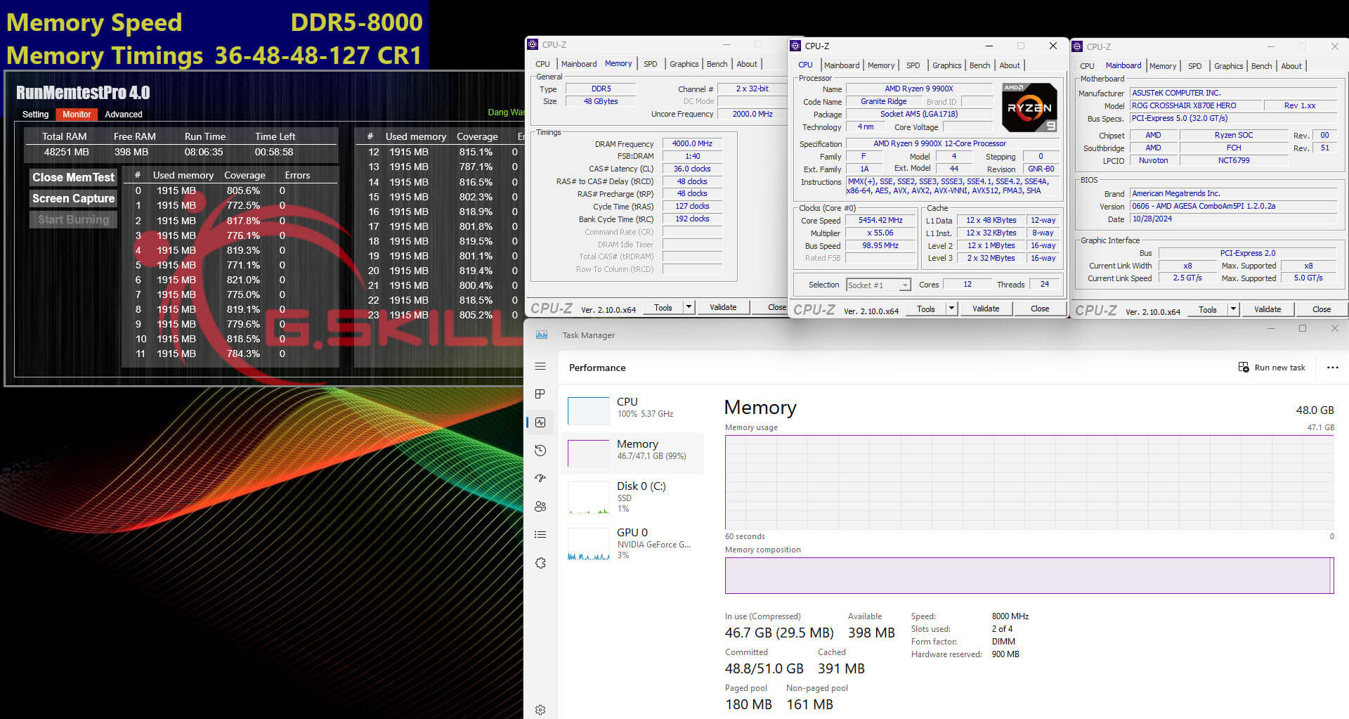Click Tools button in Mainboard CPU-Z window
Image resolution: width=1349 pixels, height=719 pixels.
[1208, 309]
